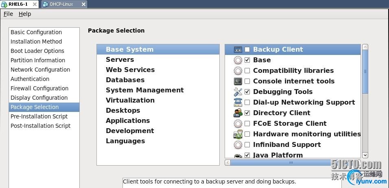Image resolution: width=389 pixels, height=188 pixels.
Task: Close the DHCP-Linux tab
Action: click(84, 4)
